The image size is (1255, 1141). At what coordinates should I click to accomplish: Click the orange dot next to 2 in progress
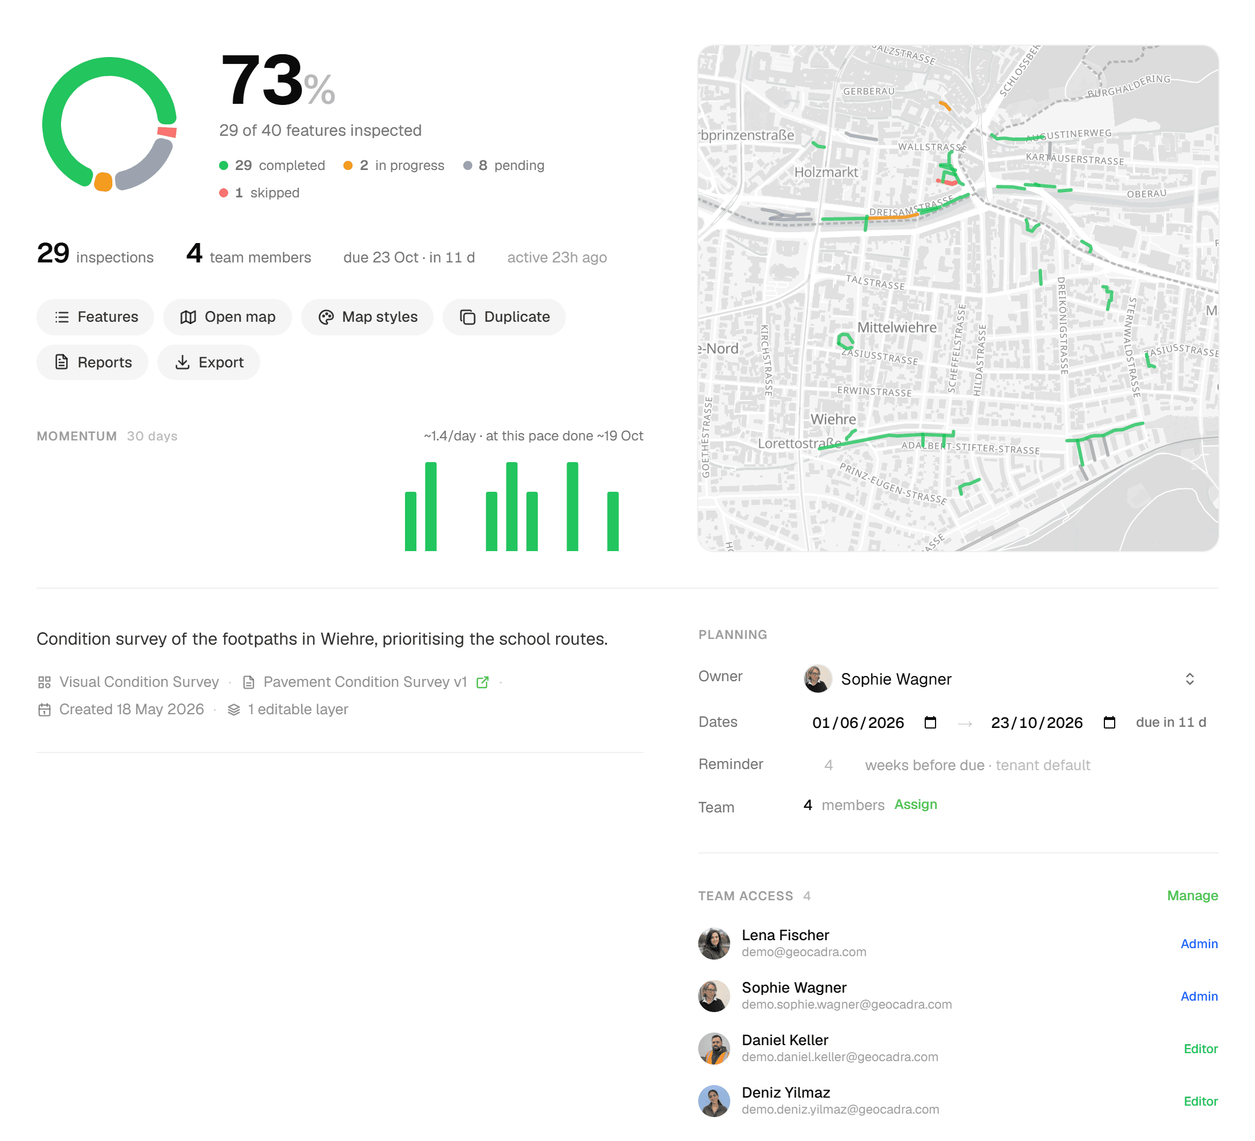[x=348, y=165]
